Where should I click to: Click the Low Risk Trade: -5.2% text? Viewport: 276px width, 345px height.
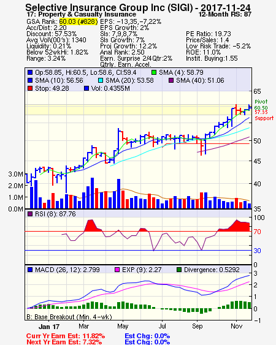(x=218, y=46)
